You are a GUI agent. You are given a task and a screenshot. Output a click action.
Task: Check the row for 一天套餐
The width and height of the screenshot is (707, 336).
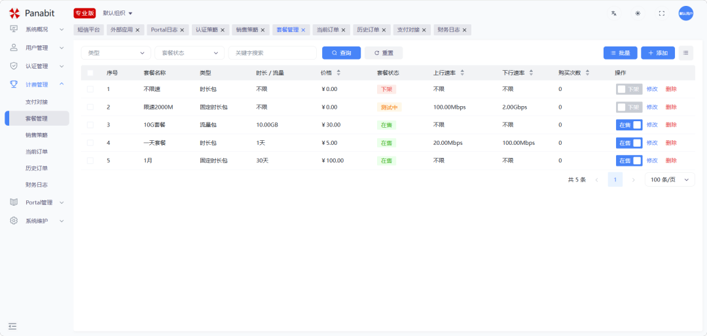tap(90, 143)
